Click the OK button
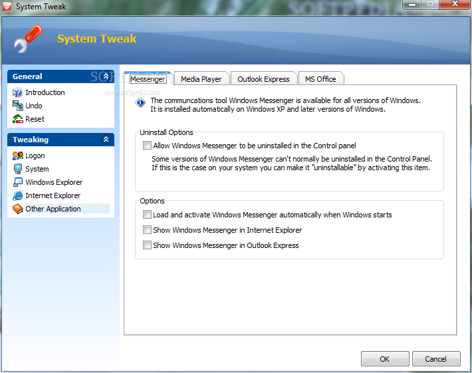Viewport: 472px width, 373px height. (385, 359)
